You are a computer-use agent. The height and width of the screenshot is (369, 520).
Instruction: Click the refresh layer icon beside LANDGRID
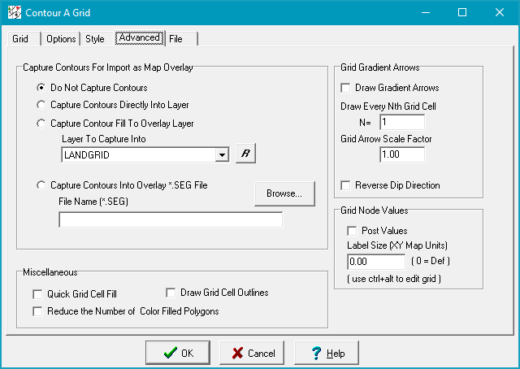245,155
